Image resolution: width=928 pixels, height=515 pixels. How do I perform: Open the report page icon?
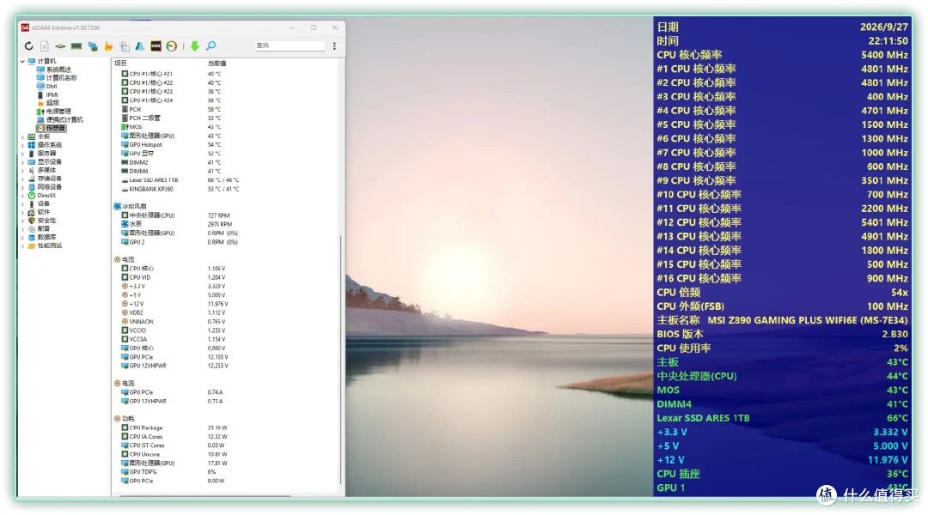point(45,46)
